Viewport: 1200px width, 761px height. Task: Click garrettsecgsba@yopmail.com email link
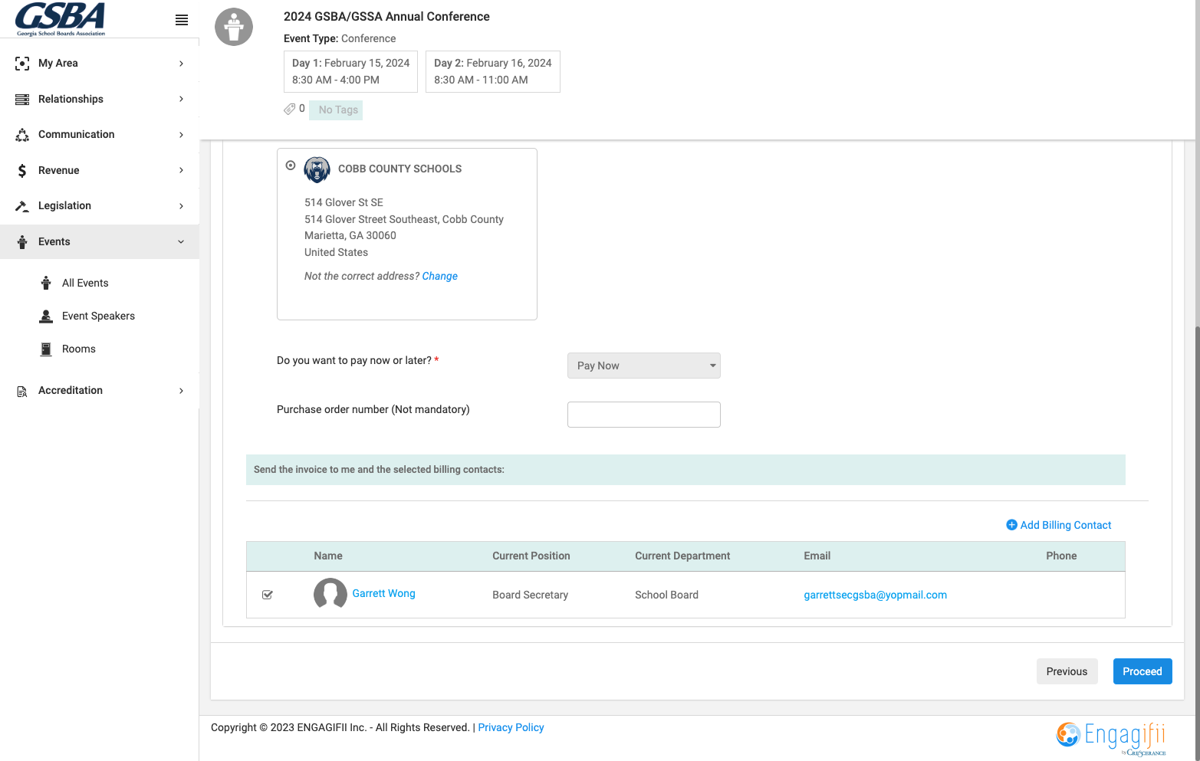click(875, 595)
